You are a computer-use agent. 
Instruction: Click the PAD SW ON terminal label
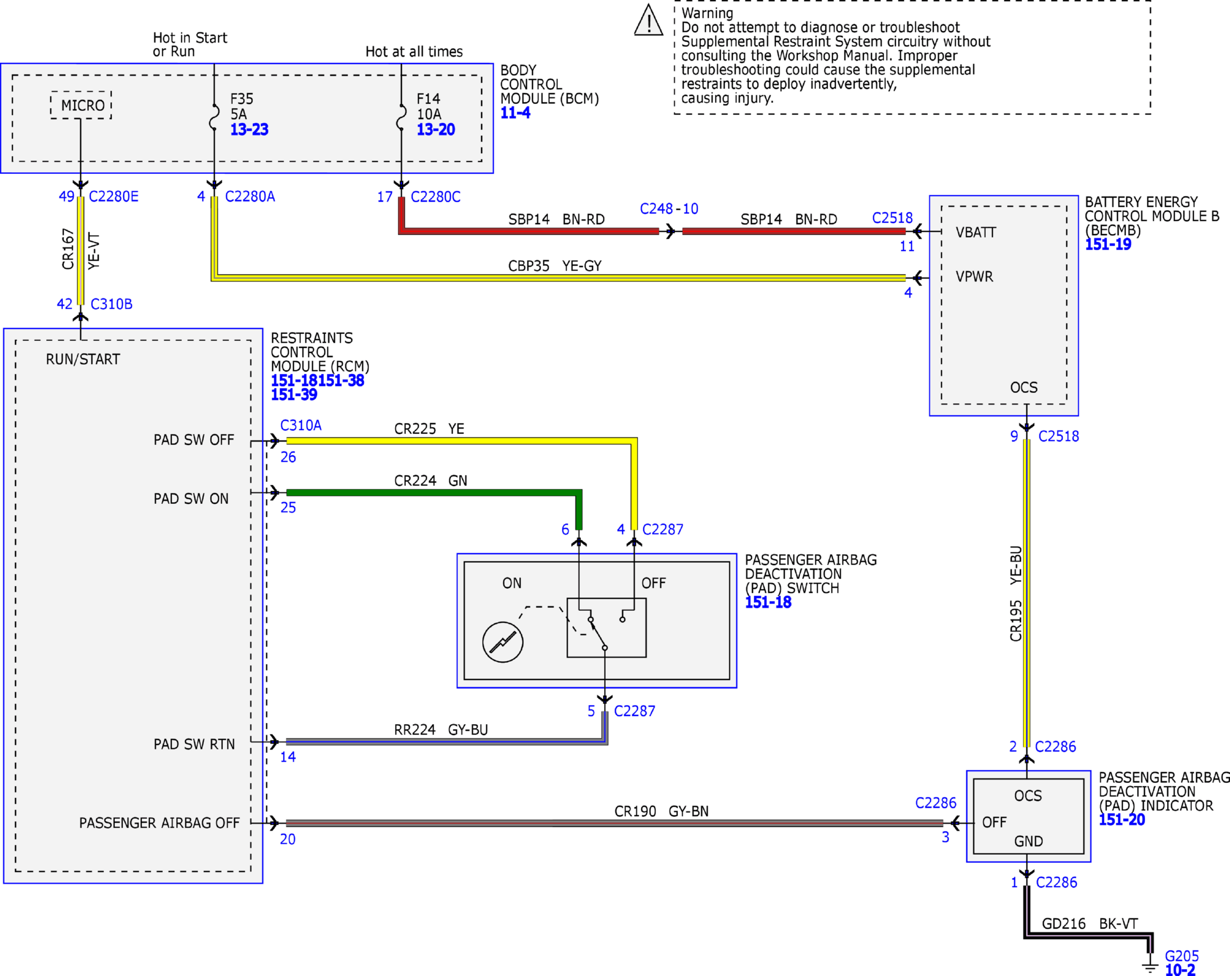click(x=191, y=499)
